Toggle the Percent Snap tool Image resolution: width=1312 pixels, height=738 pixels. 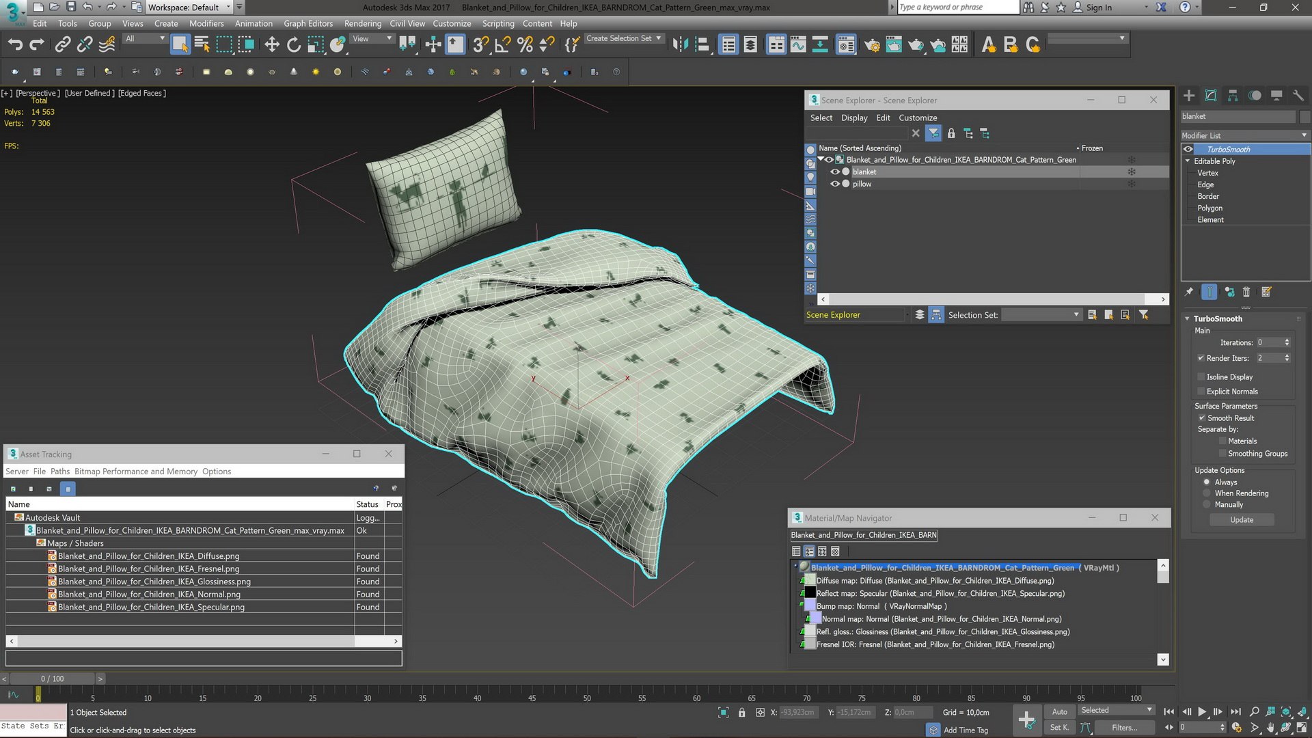(x=525, y=45)
